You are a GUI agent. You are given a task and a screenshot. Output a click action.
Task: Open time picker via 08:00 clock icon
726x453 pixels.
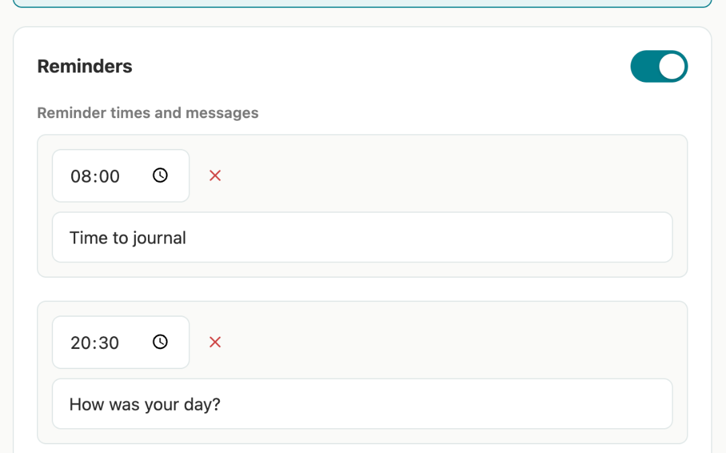point(160,175)
